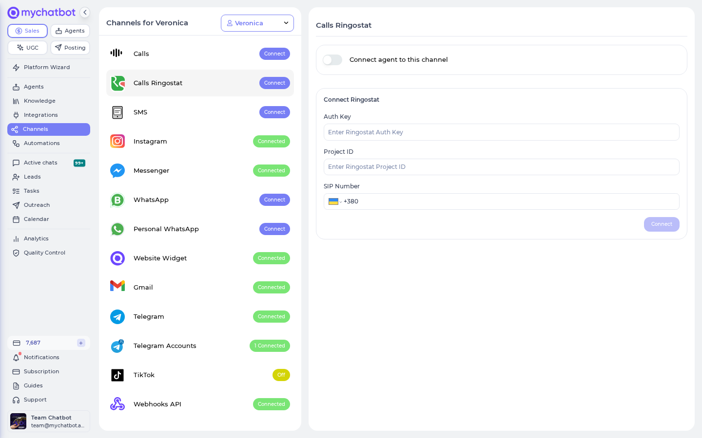702x438 pixels.
Task: Click the Instagram icon
Action: 117,141
